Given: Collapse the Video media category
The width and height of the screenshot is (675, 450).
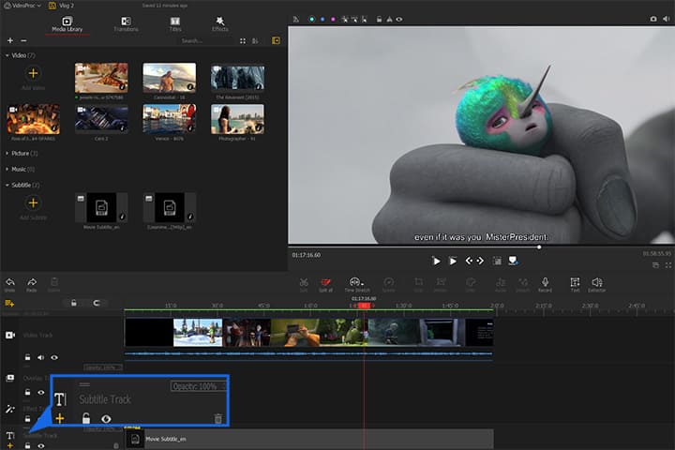Looking at the screenshot, I should pos(19,55).
